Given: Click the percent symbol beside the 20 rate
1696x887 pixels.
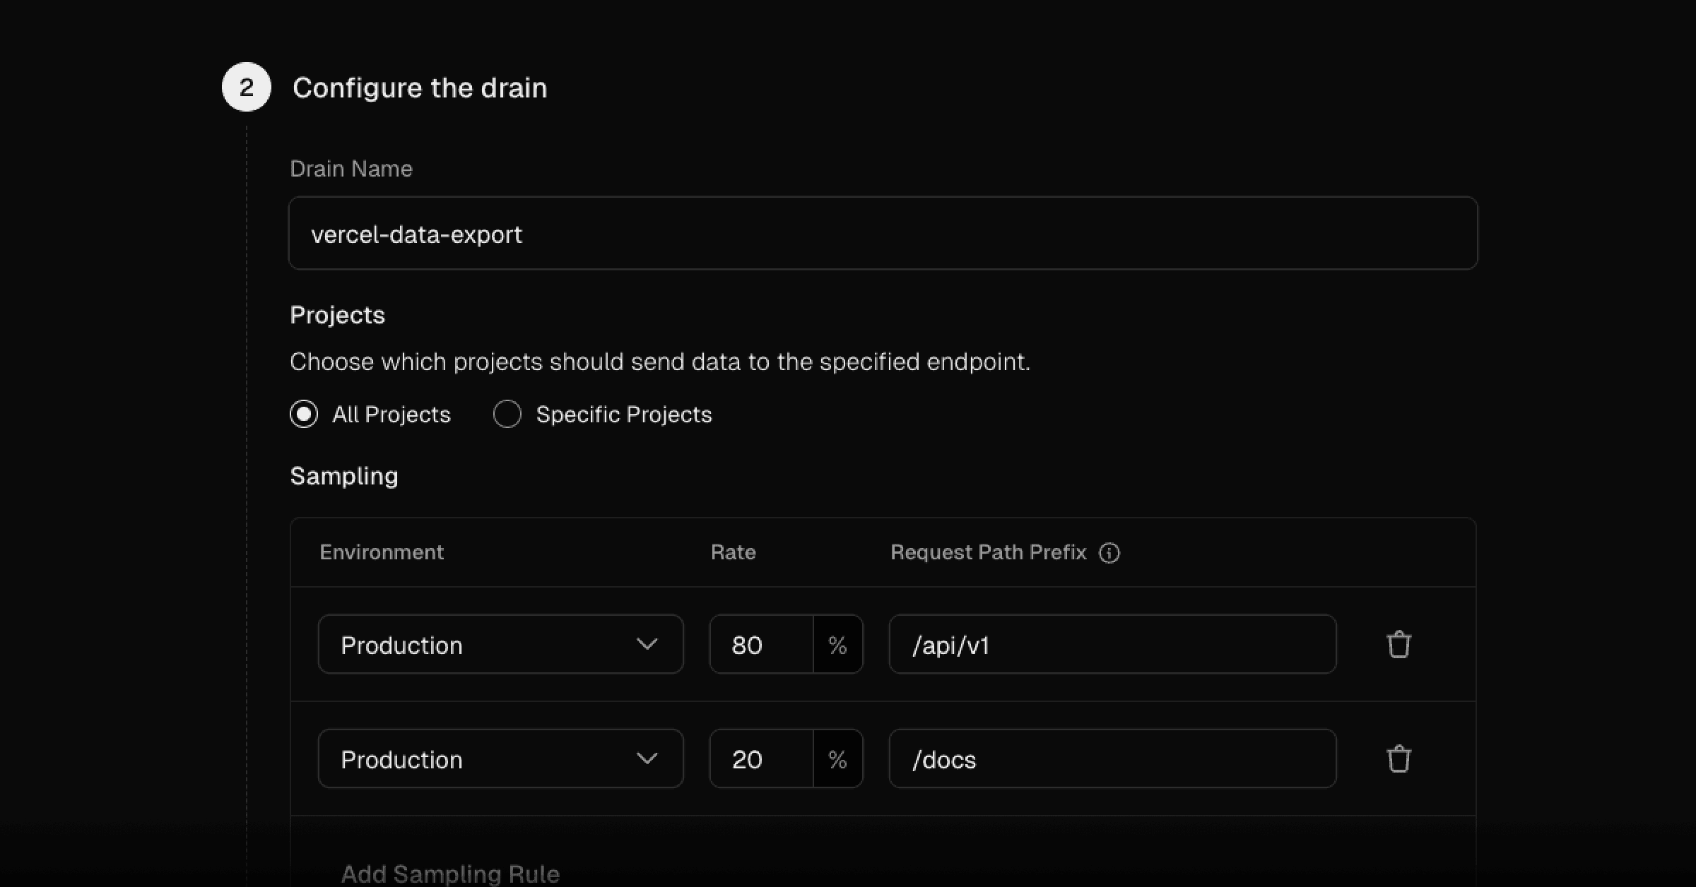Looking at the screenshot, I should [837, 758].
